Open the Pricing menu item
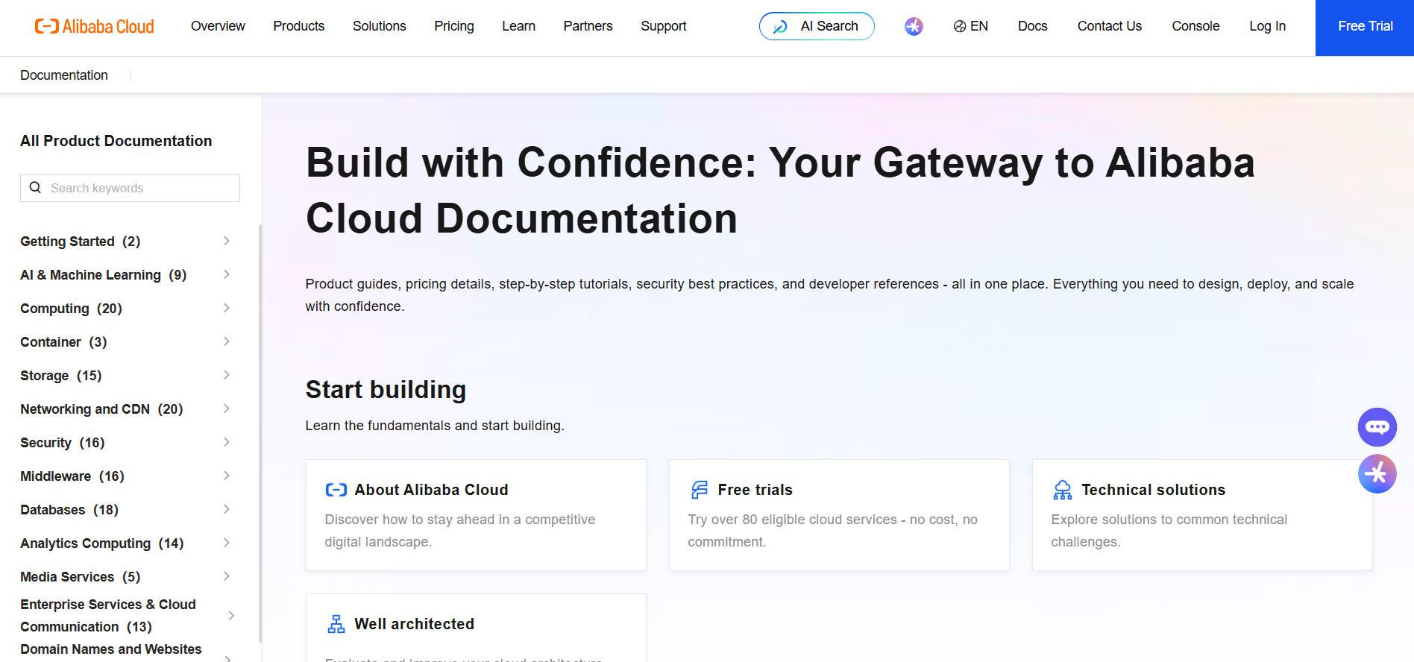Screen dimensions: 1414x662 click(453, 26)
